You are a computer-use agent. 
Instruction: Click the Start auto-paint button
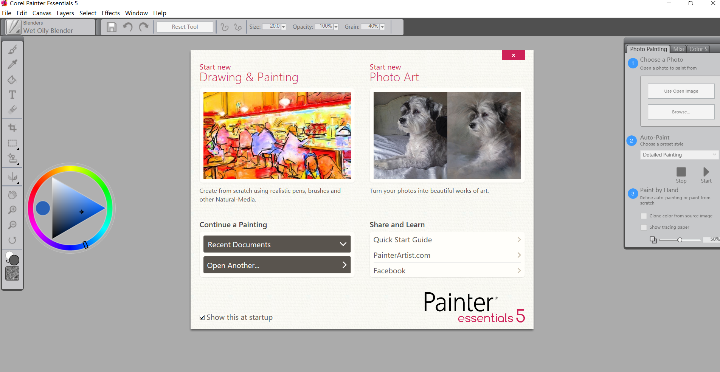coord(706,172)
